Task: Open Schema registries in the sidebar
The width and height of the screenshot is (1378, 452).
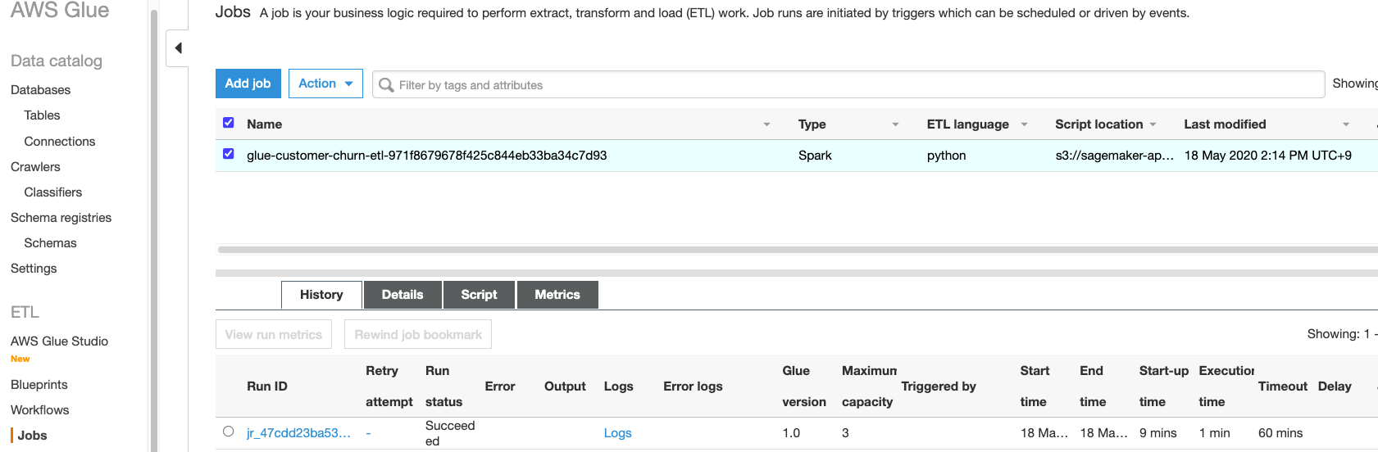Action: pyautogui.click(x=61, y=218)
